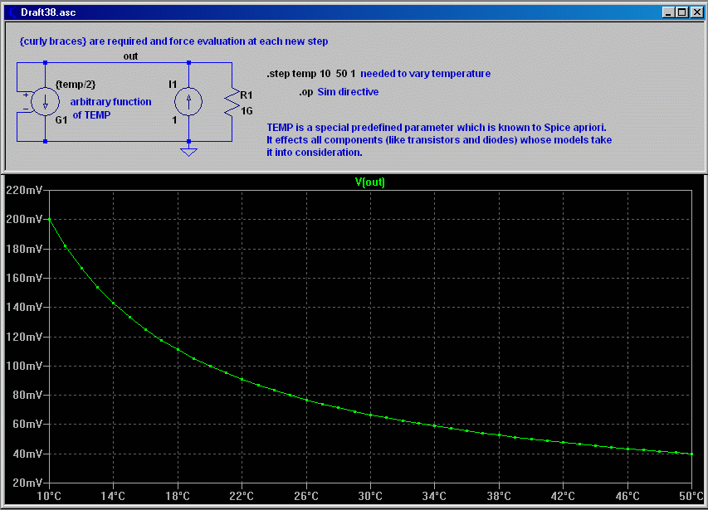
Task: Click the R1 resistor label
Action: 246,95
